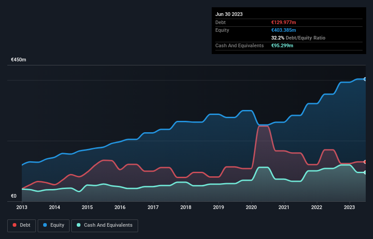
Task: Click the 2015 x-axis label
Action: click(x=87, y=207)
